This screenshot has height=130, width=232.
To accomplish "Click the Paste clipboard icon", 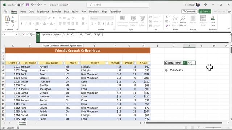I will click(x=7, y=18).
